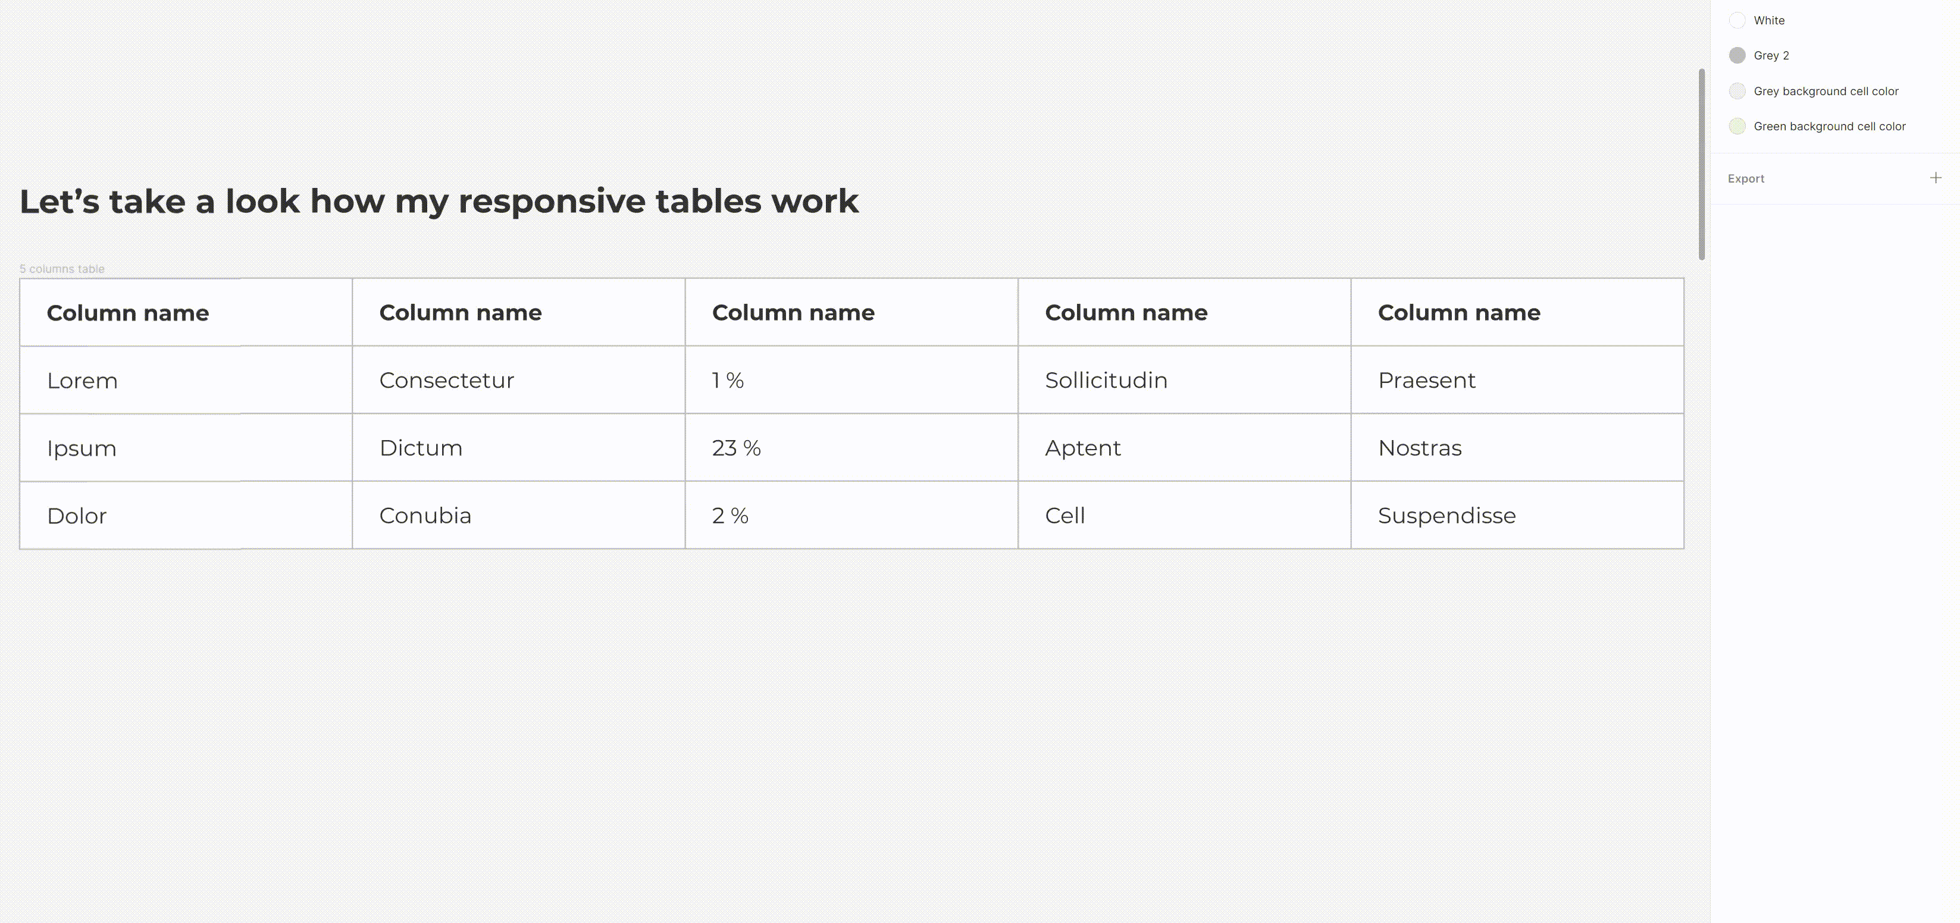Click the canvas vertical scrollbar thumb
This screenshot has width=1960, height=923.
coord(1701,164)
